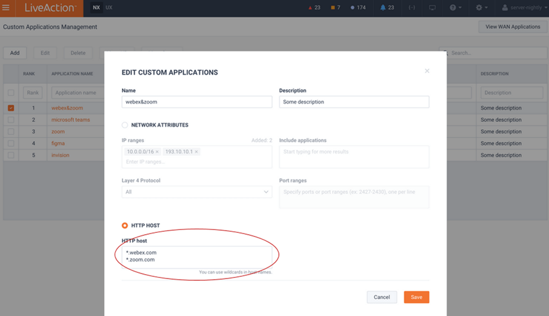Open the server-nightly user menu
Screen dimensions: 549x316
(x=524, y=7)
